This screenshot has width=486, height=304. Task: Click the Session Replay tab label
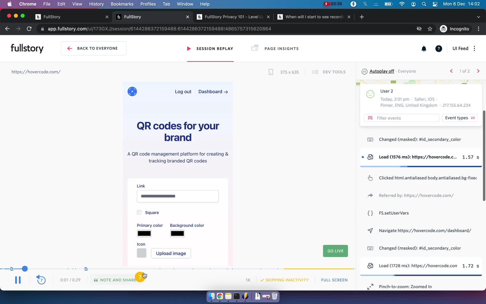coord(214,49)
